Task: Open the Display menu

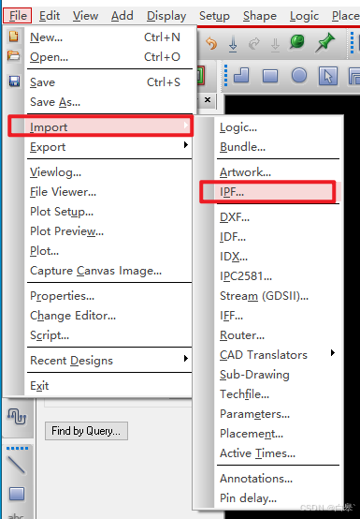Action: [166, 16]
